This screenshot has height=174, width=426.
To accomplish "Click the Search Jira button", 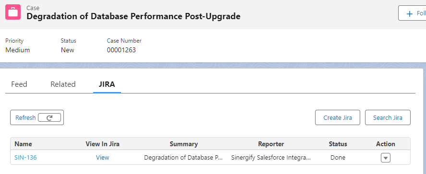I will 388,117.
